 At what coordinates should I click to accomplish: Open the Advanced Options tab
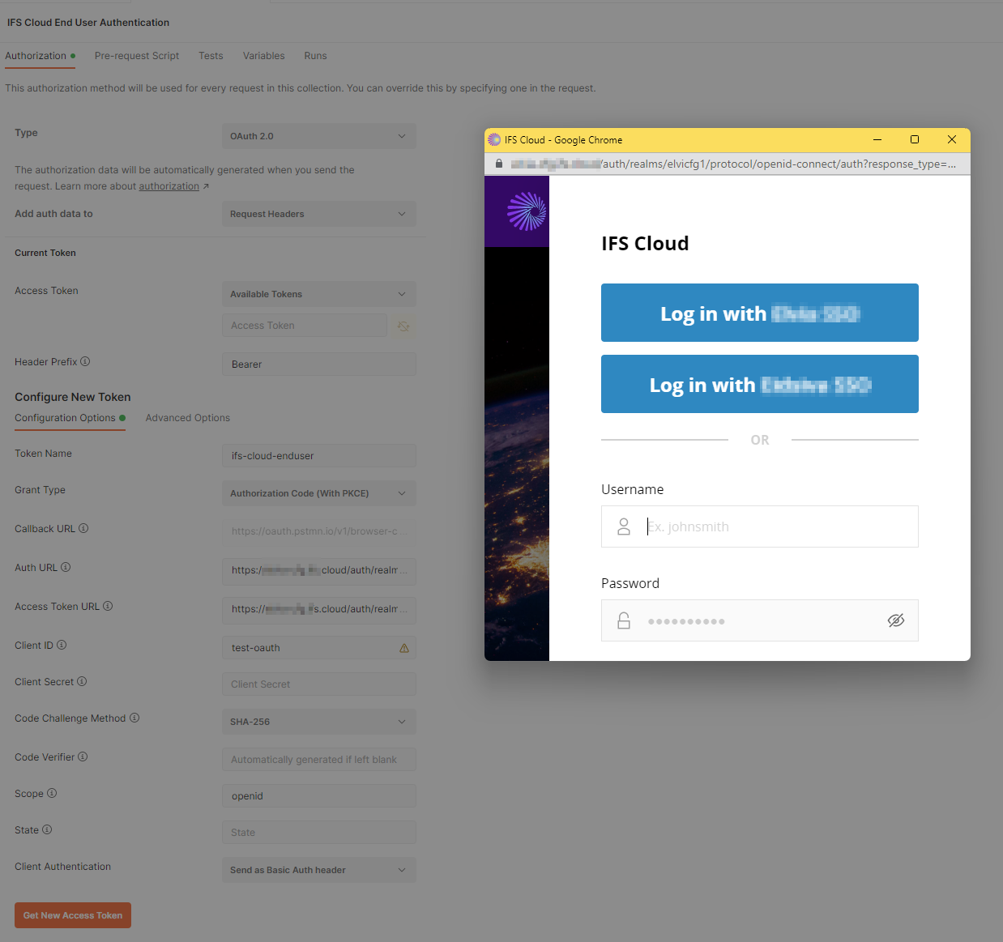187,418
